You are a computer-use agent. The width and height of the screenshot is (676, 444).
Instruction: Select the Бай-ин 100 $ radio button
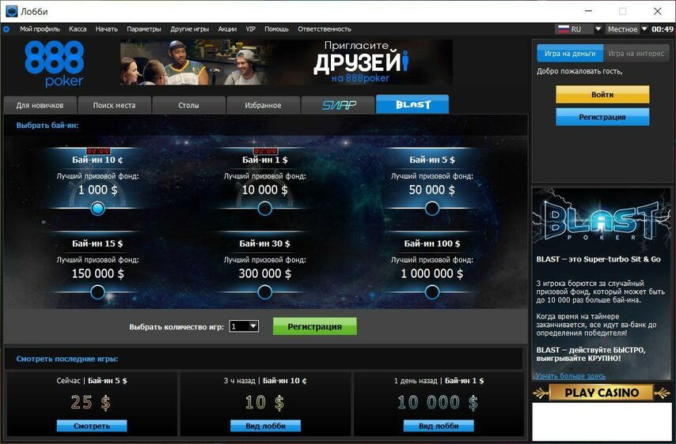tap(432, 292)
